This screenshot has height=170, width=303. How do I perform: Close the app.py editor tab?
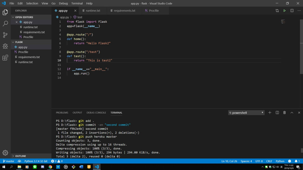[x=75, y=11]
